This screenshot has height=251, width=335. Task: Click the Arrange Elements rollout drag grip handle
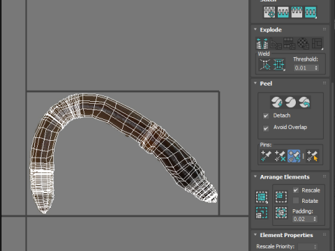pos(325,176)
